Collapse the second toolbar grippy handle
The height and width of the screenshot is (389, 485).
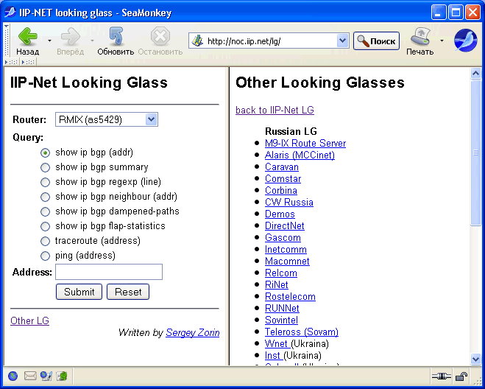click(28, 62)
